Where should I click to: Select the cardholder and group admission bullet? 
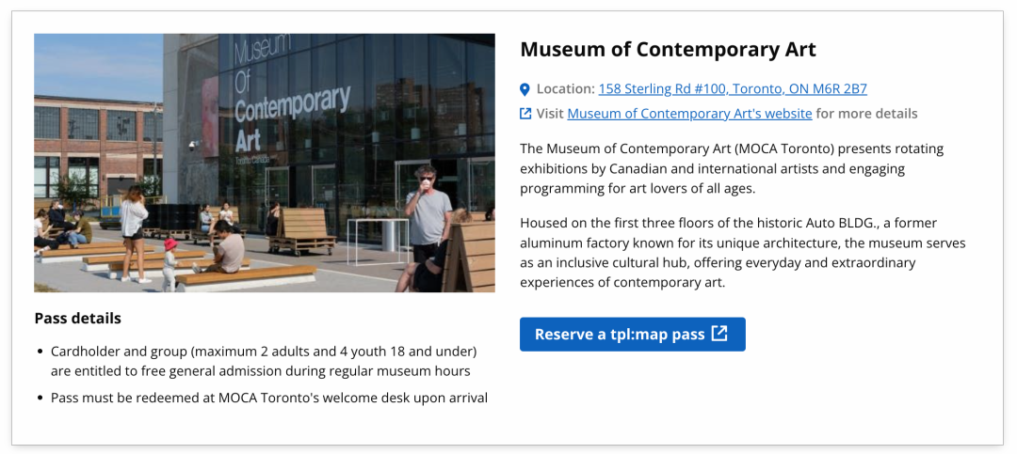264,361
